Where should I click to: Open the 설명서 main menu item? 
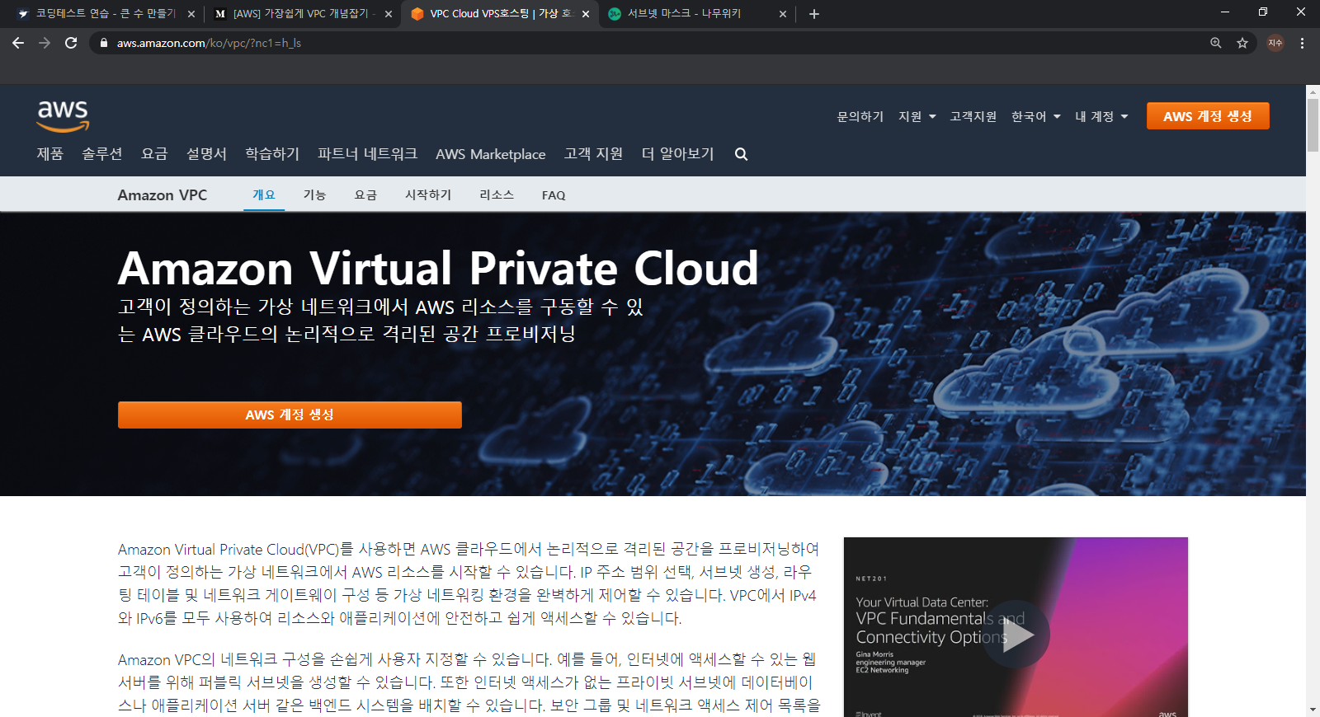(x=206, y=154)
